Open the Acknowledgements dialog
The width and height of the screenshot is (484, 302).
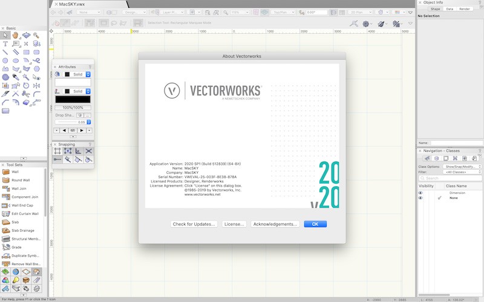(275, 224)
